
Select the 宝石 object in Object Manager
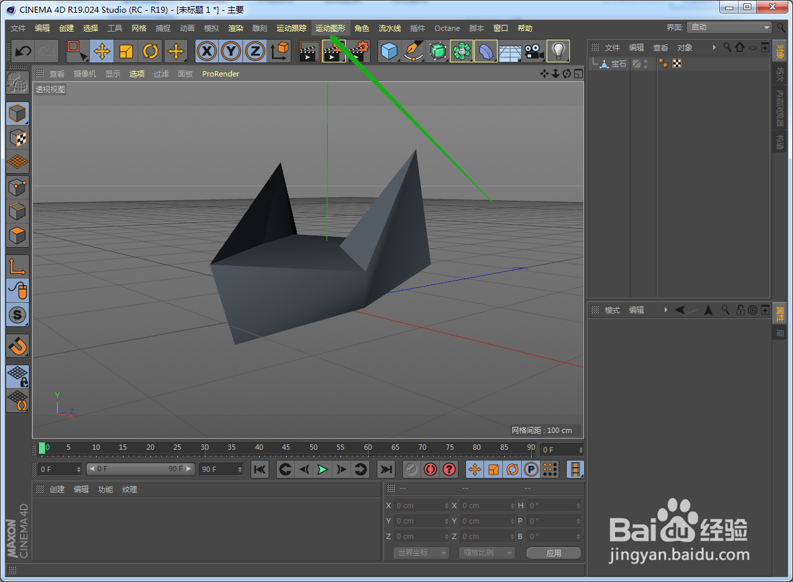619,64
